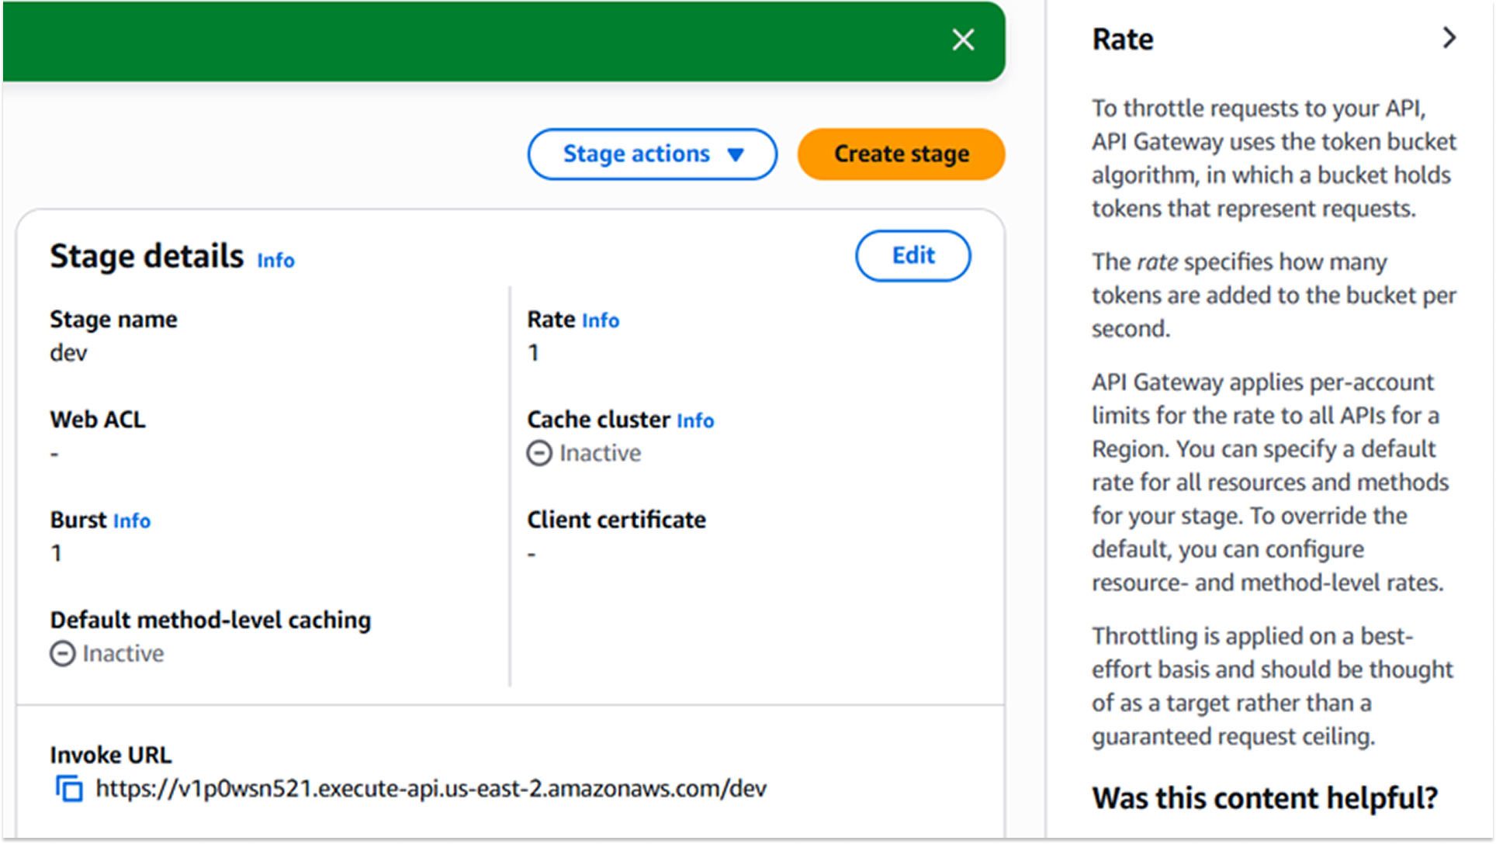This screenshot has height=844, width=1496.
Task: Click the Burst value of 1
Action: pos(56,553)
